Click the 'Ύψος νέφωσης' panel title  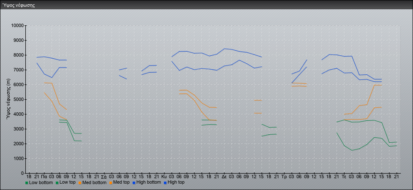point(19,5)
